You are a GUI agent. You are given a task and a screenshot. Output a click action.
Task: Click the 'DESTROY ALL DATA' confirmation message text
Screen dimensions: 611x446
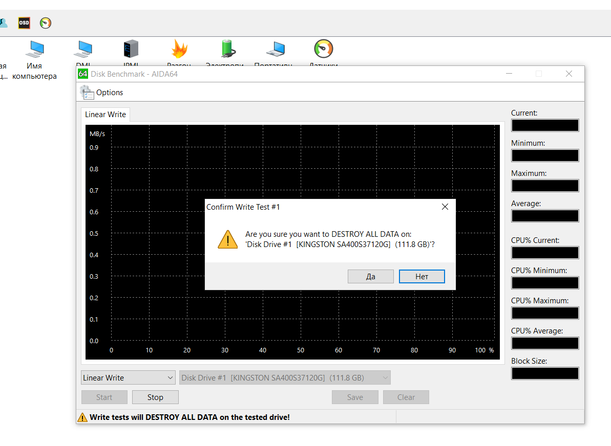[x=340, y=239]
